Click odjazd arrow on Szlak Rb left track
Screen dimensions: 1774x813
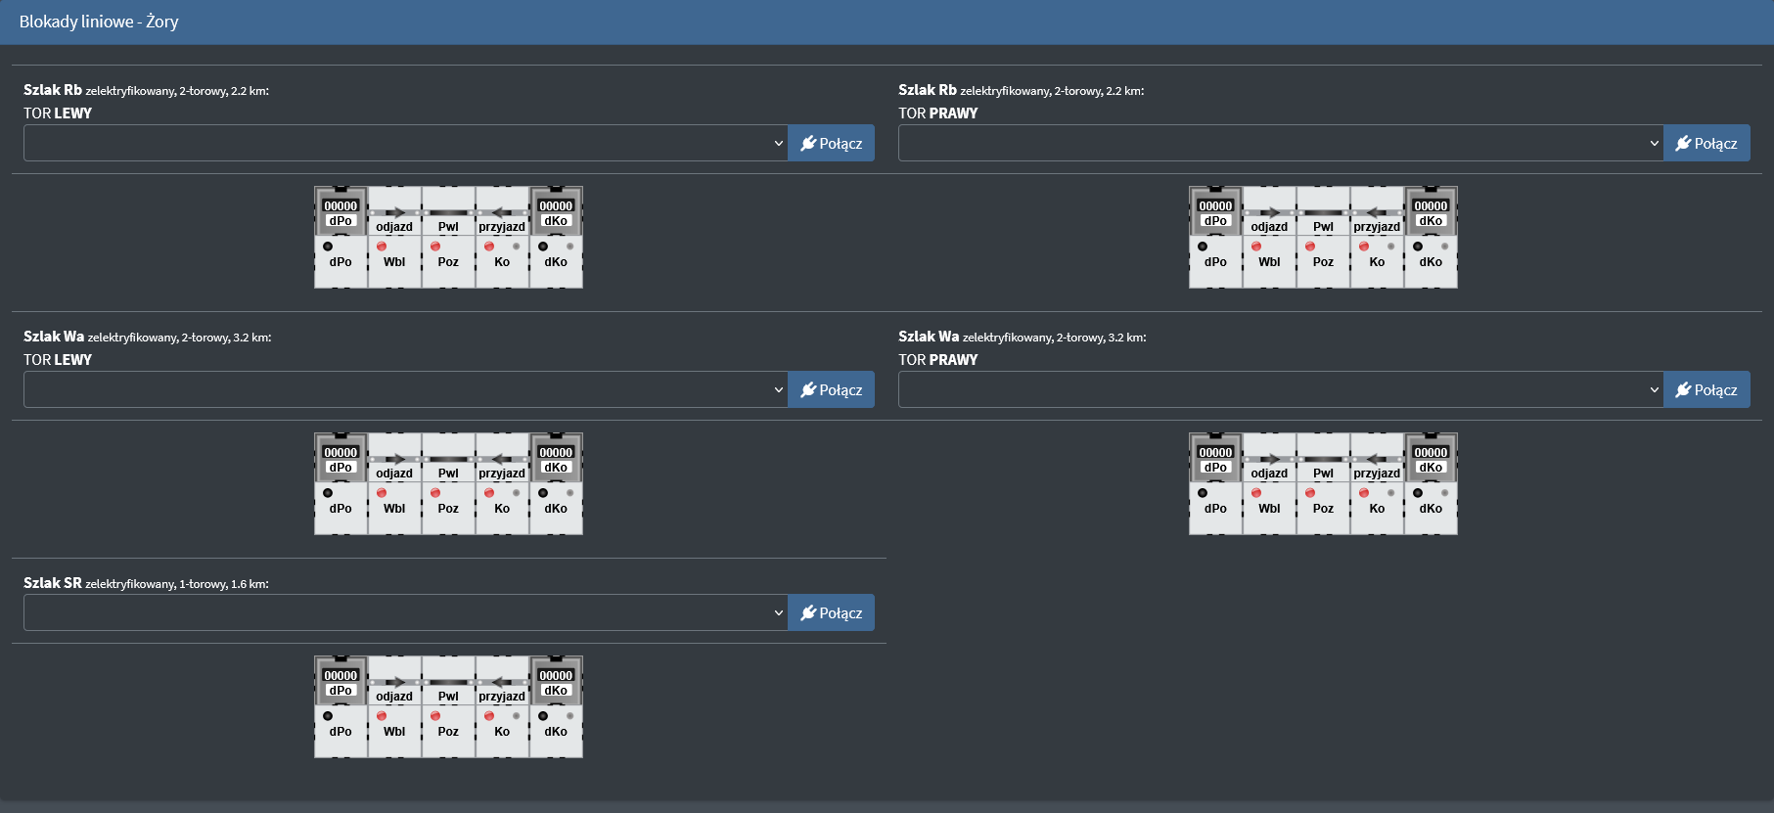click(394, 212)
